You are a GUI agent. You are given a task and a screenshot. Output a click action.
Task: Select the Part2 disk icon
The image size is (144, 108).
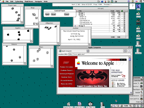pyautogui.click(x=138, y=21)
